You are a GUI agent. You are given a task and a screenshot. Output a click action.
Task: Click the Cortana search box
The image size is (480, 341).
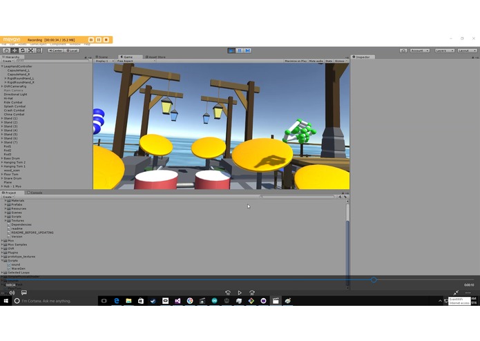55,301
